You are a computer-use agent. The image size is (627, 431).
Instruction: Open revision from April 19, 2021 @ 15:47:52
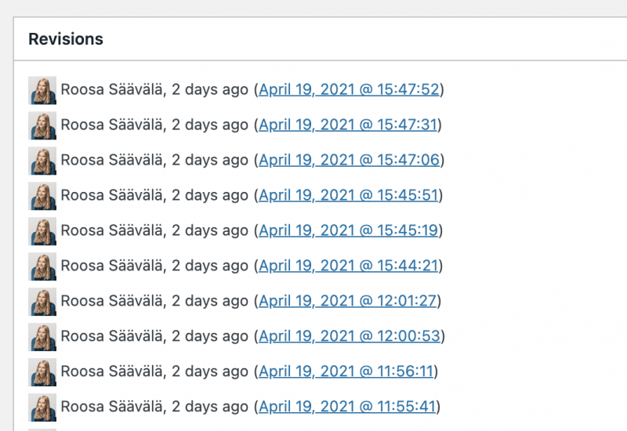(349, 89)
